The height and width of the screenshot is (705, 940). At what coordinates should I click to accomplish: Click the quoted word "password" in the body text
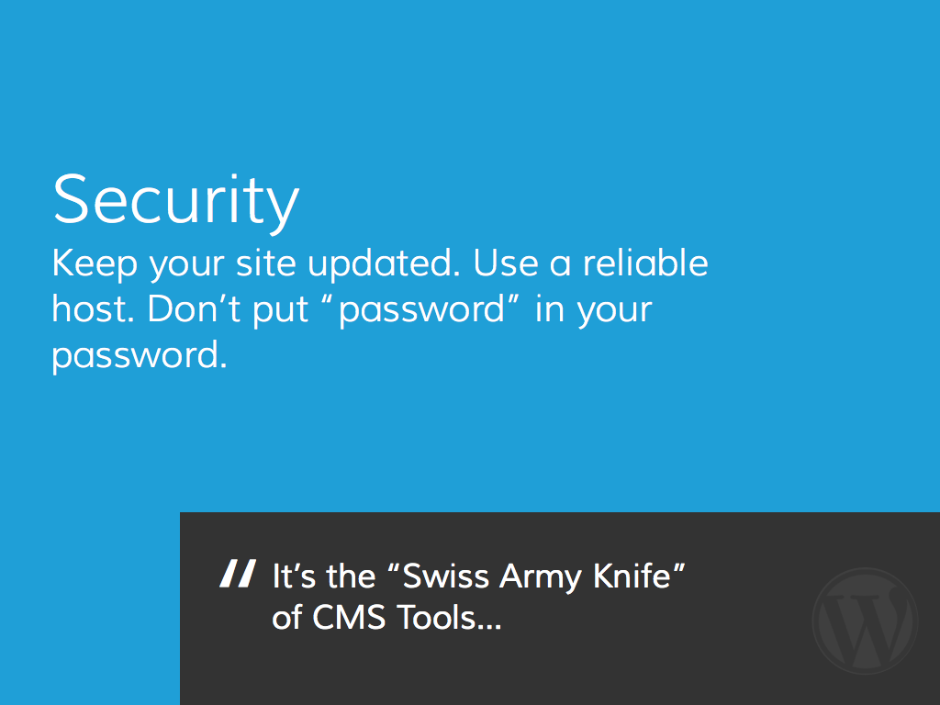point(422,311)
